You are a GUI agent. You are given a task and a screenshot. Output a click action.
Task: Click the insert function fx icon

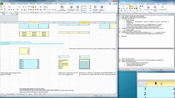(x=17, y=14)
